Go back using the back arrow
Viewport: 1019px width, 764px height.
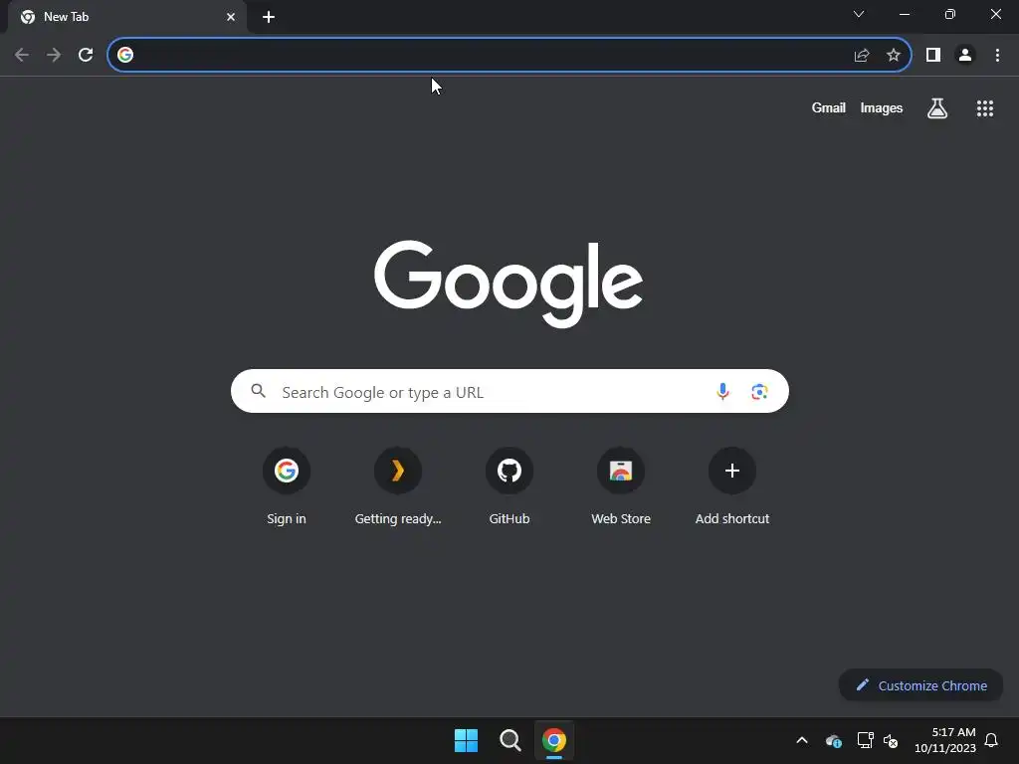pos(22,56)
